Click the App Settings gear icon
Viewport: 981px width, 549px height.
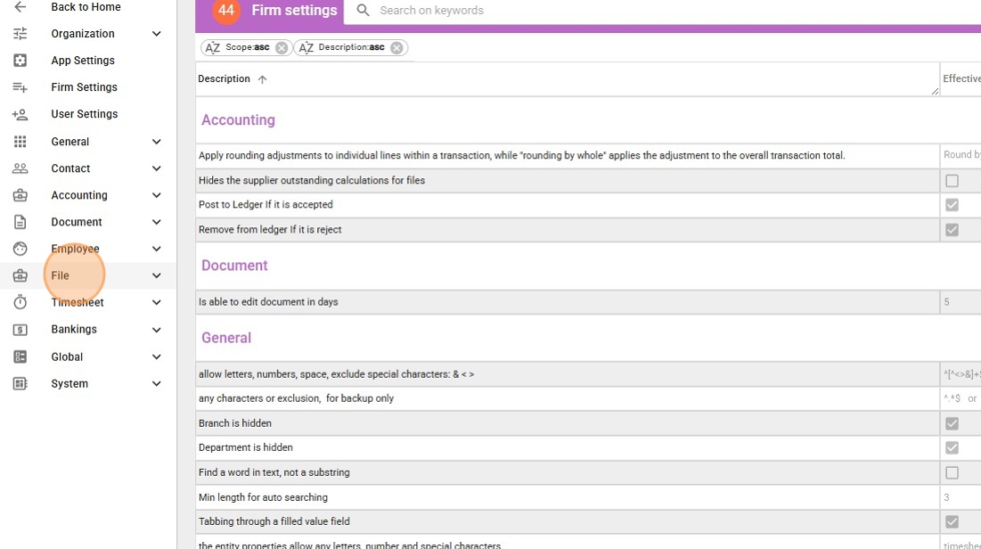pos(20,61)
